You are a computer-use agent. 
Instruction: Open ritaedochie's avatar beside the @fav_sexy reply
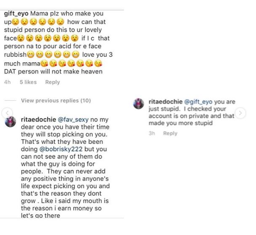pos(11,121)
